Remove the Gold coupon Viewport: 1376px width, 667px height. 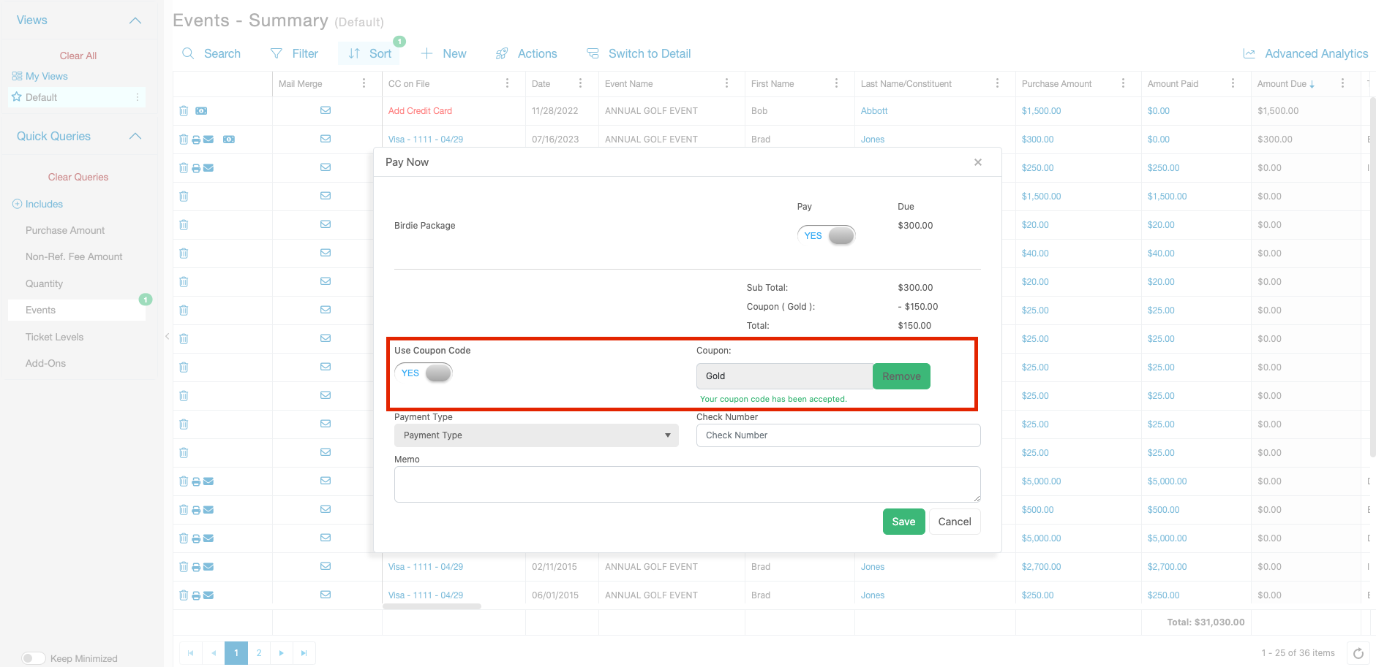click(901, 376)
